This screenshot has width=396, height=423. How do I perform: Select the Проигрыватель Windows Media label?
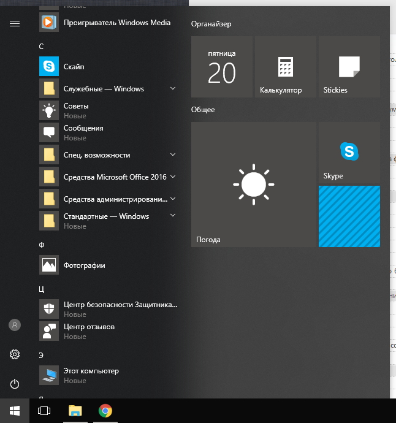(117, 23)
